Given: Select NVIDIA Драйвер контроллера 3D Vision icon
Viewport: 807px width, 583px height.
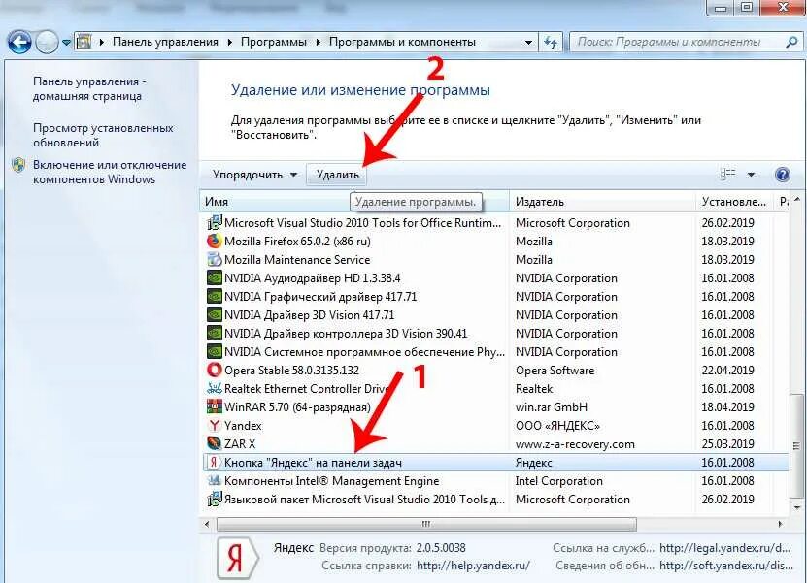Looking at the screenshot, I should pyautogui.click(x=214, y=333).
